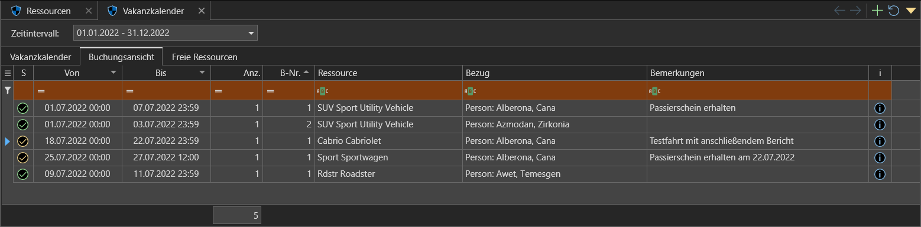Screen dimensions: 921x227
Task: Click the refresh circular arrow icon
Action: click(x=893, y=11)
